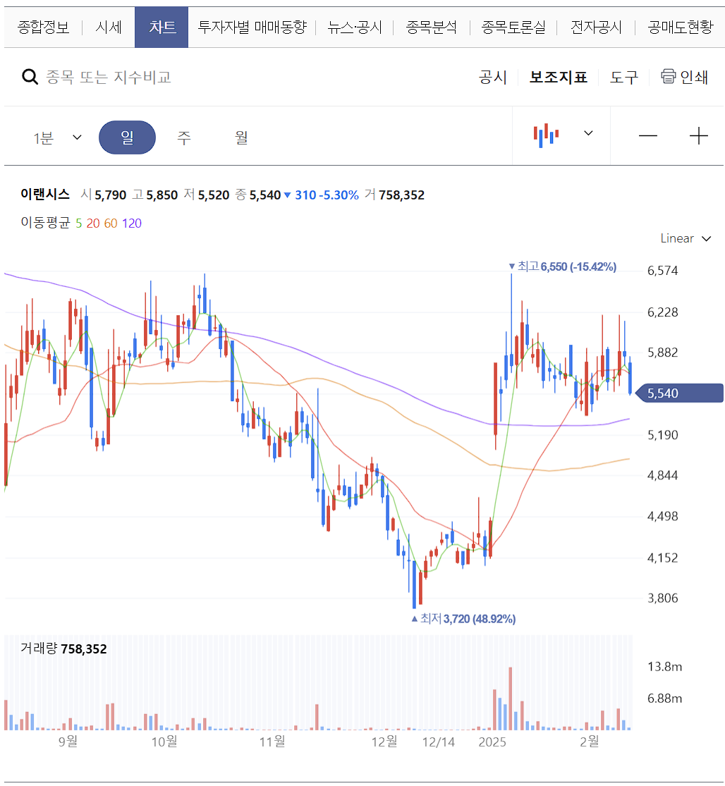The image size is (725, 786).
Task: Toggle the 5-day moving average line
Action: [x=77, y=223]
